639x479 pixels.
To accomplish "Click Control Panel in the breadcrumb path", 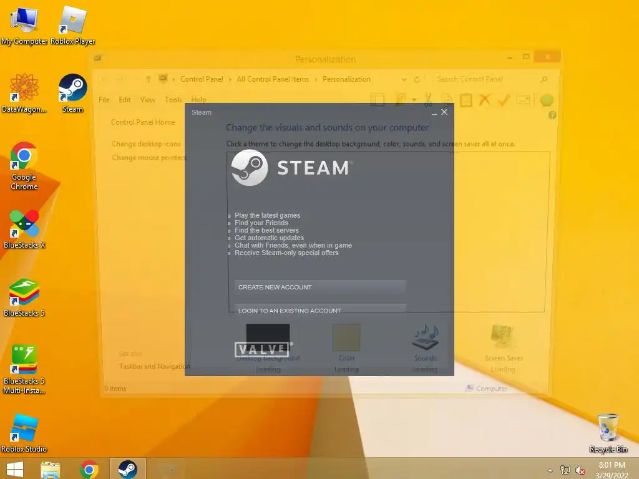I will (202, 79).
